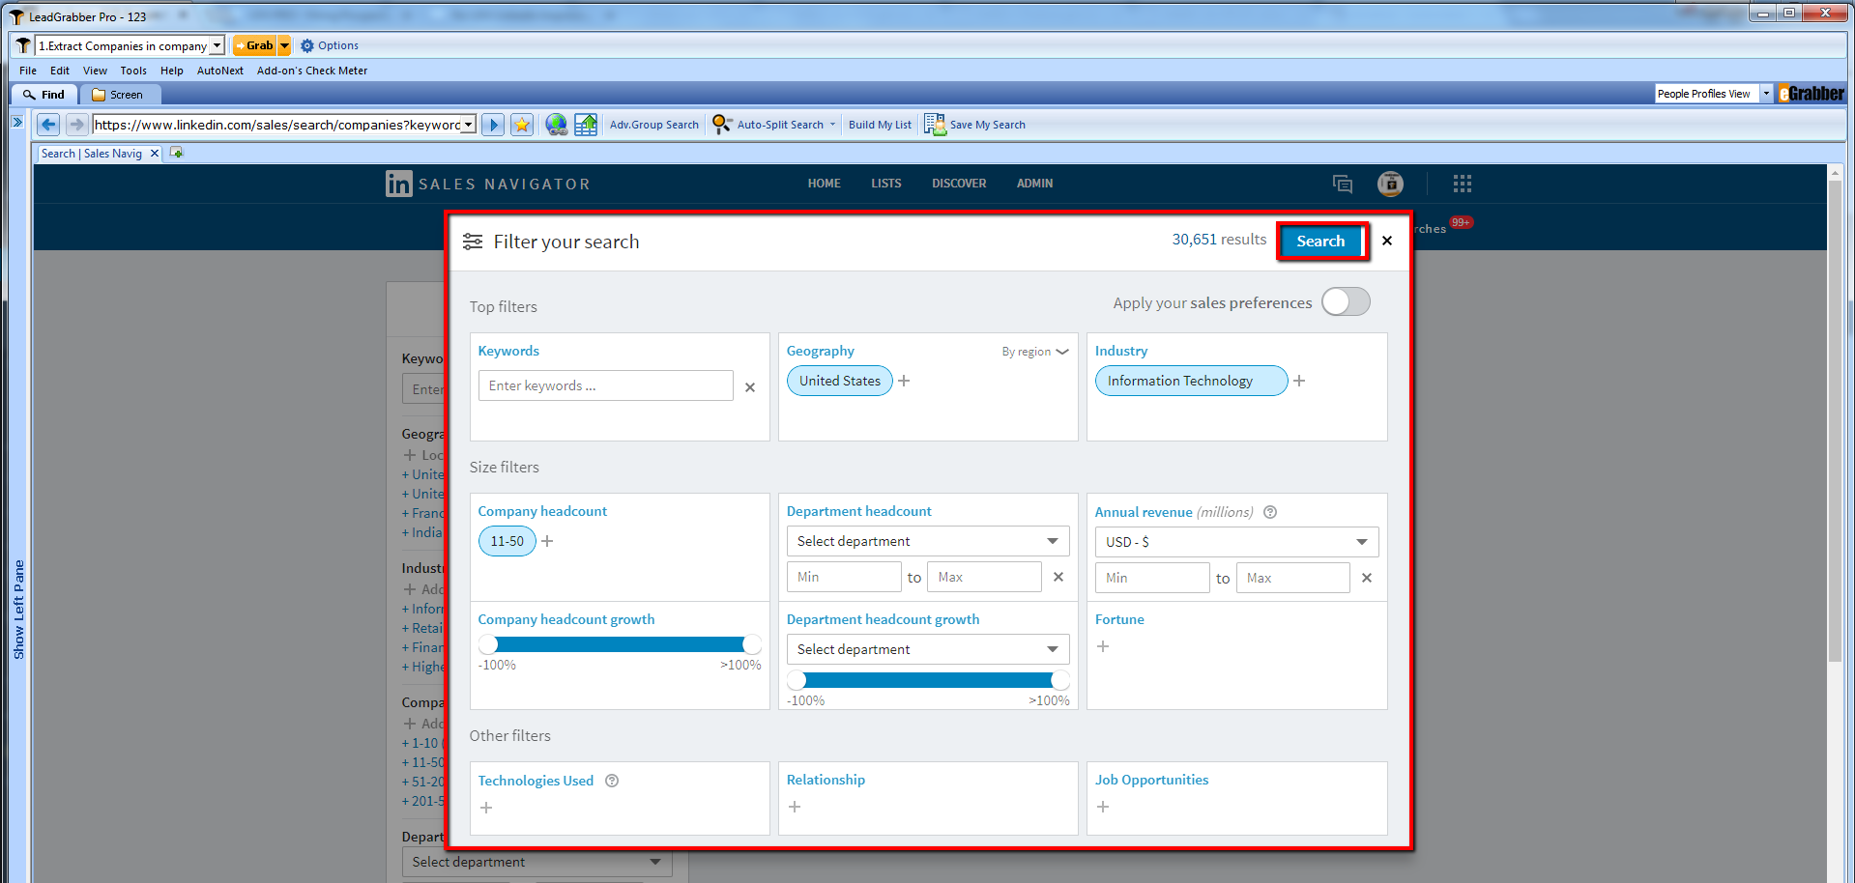This screenshot has width=1855, height=883.
Task: Open the Sales Navigator messages icon
Action: [x=1342, y=184]
